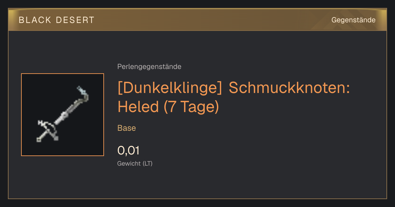Click the word Heled in title
This screenshot has width=395, height=207.
(138, 106)
